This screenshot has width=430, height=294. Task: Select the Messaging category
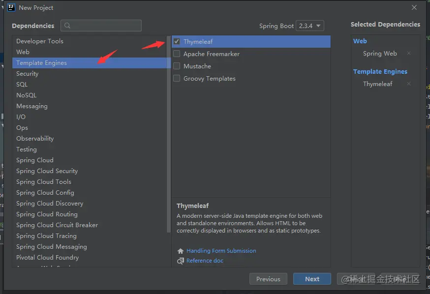click(x=90, y=106)
